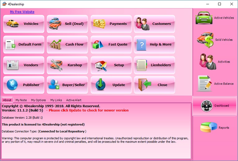Switch to the My Note tab
Screen dimensions: 238x161
pos(21,100)
